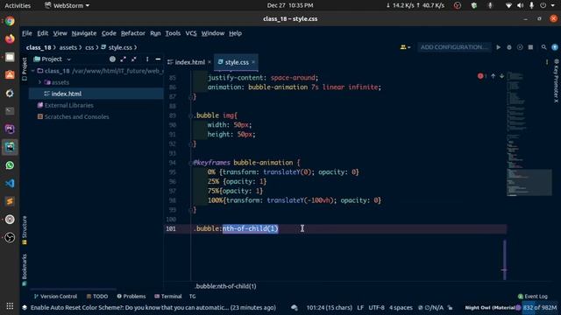Switch to index.html editor tab
Image resolution: width=561 pixels, height=315 pixels.
click(x=189, y=62)
